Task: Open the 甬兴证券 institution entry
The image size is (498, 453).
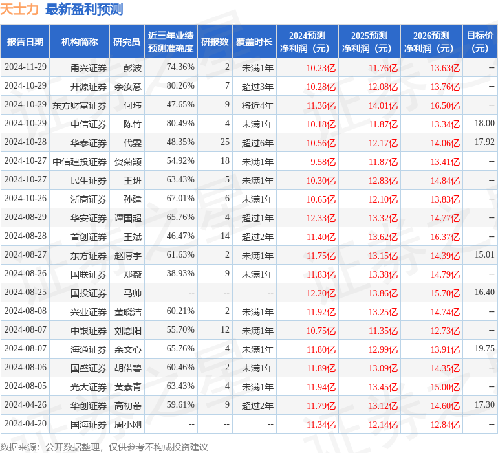Action: point(89,67)
